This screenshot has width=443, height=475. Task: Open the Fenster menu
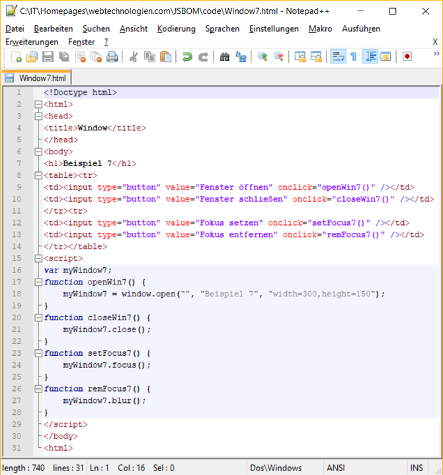(x=81, y=42)
